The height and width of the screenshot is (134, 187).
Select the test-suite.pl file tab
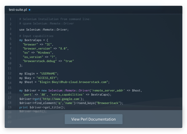18,10
